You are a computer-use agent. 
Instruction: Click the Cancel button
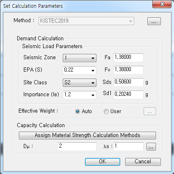[x=143, y=162]
